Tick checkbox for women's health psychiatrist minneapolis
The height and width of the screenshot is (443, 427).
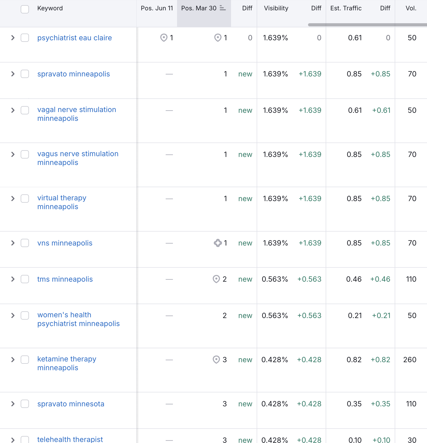pos(25,315)
